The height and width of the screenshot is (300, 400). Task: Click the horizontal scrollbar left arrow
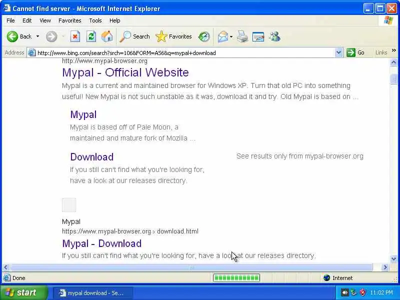[6, 267]
